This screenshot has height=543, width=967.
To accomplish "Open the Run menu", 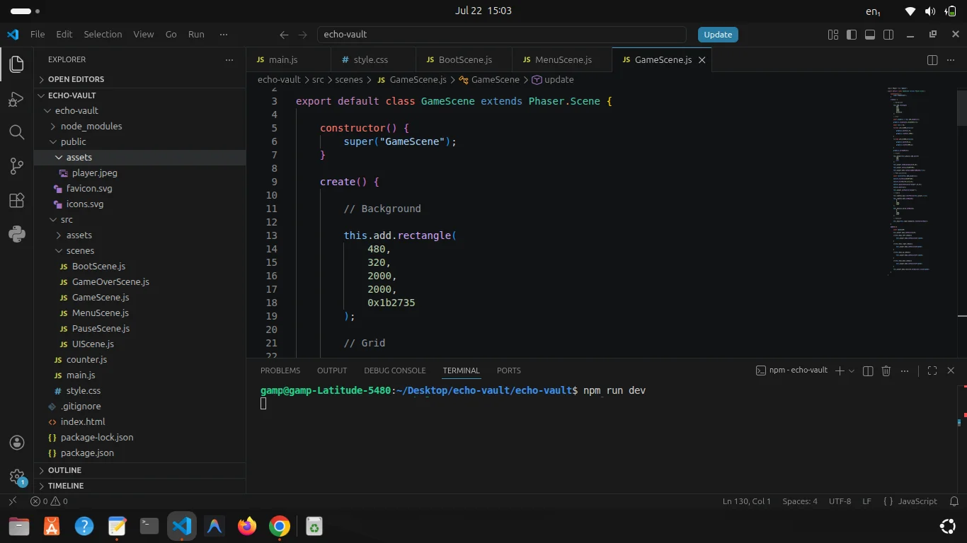I will (x=196, y=34).
